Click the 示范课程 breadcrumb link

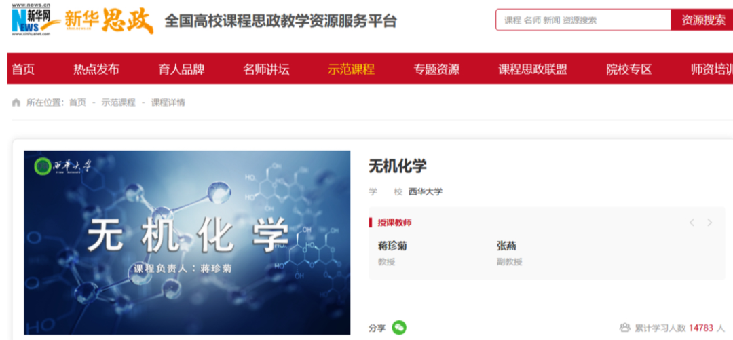click(118, 102)
